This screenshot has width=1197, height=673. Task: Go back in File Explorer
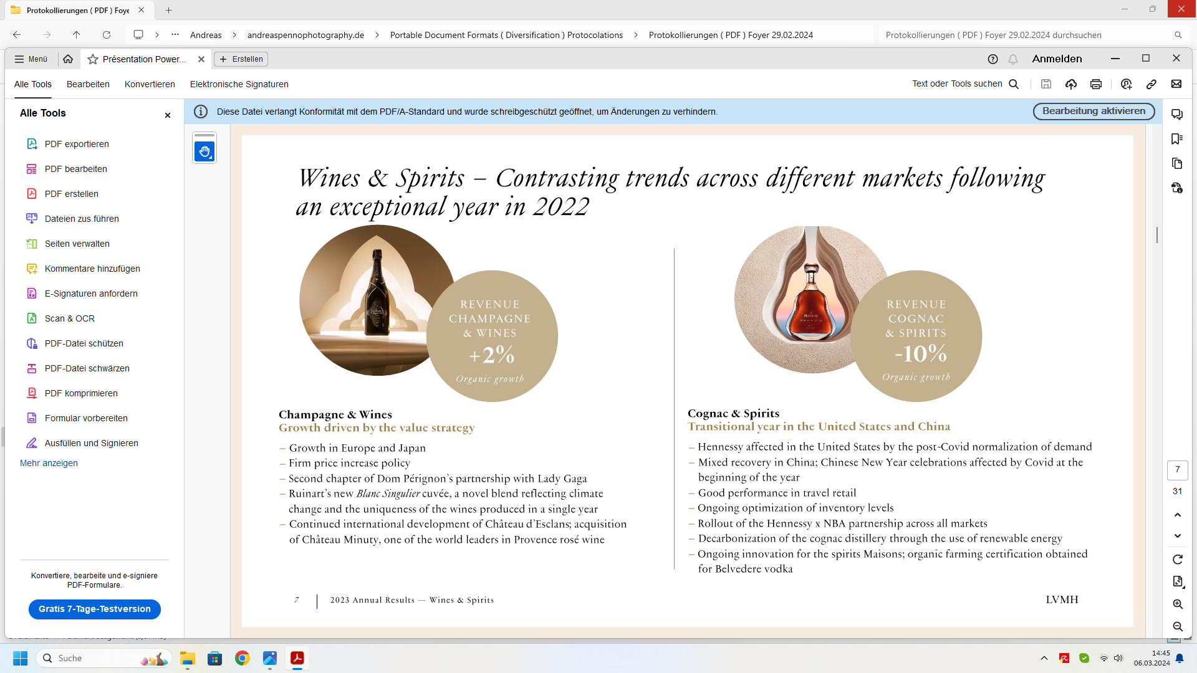point(17,35)
